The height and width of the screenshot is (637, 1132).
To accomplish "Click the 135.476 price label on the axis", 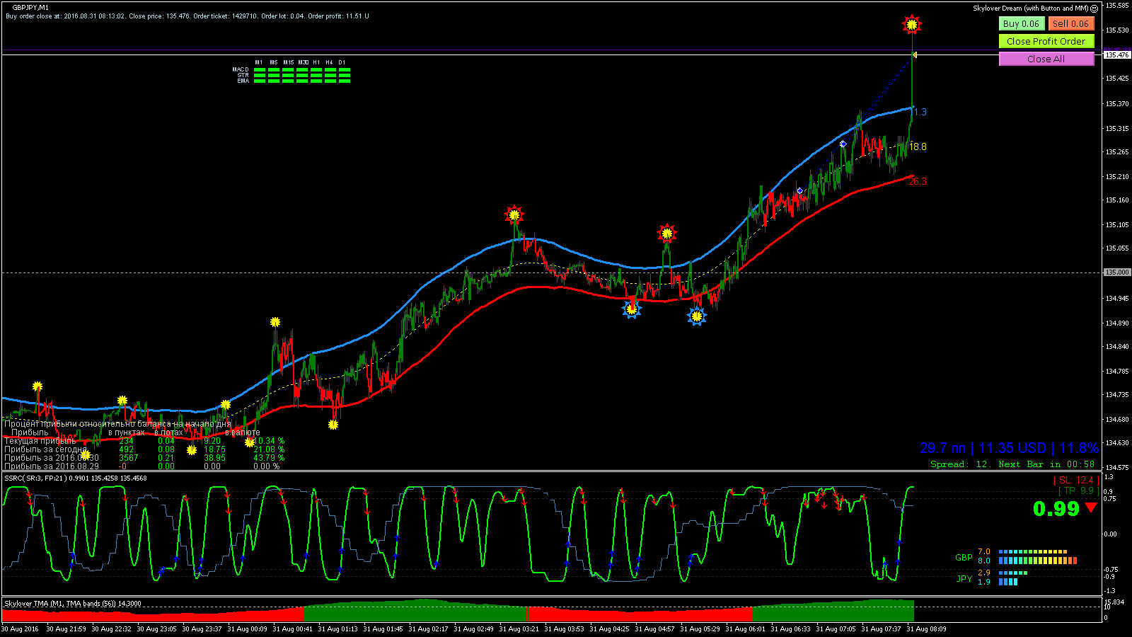I will [x=1117, y=54].
